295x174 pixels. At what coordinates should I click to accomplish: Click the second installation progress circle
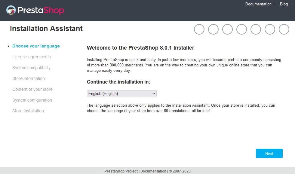(x=213, y=29)
